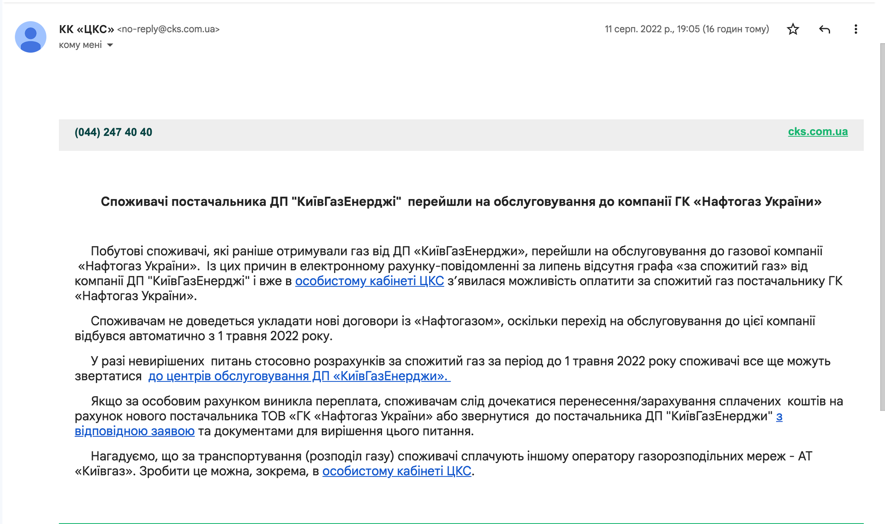The image size is (885, 524).
Task: Click sender name КК «ЦКС»
Action: 86,29
